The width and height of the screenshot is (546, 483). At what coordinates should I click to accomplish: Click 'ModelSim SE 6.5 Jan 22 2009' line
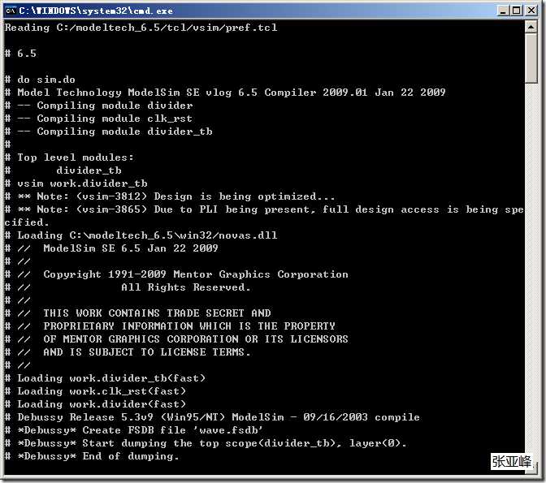click(111, 248)
